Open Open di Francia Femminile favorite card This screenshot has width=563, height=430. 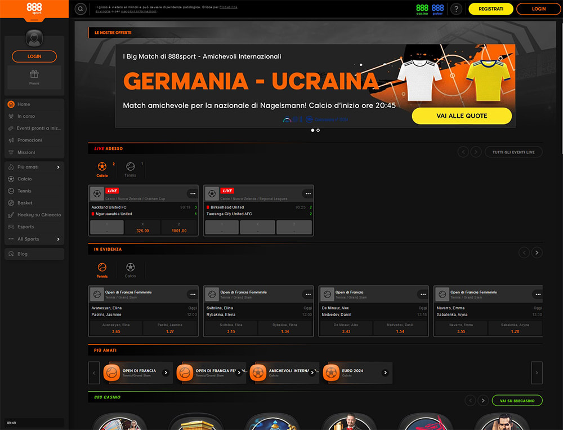211,373
